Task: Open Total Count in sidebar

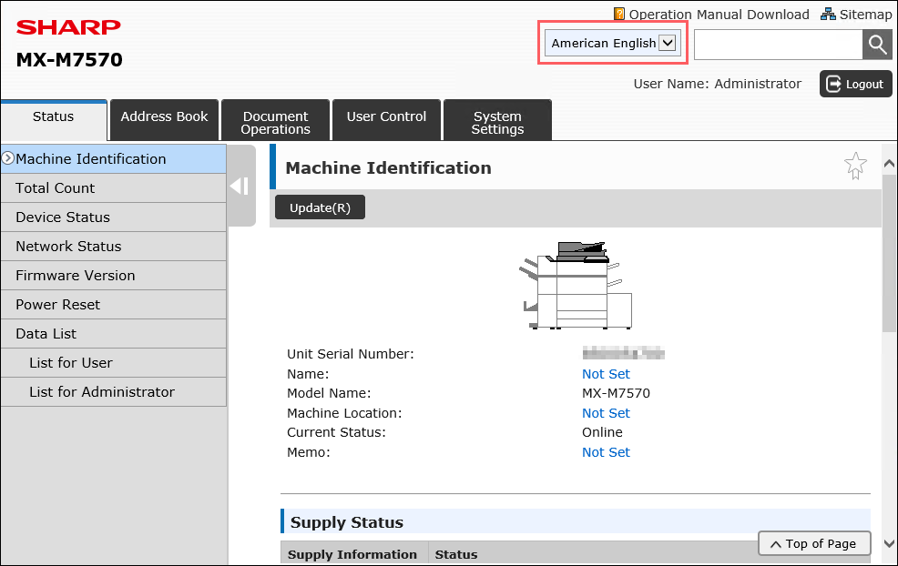Action: coord(114,187)
